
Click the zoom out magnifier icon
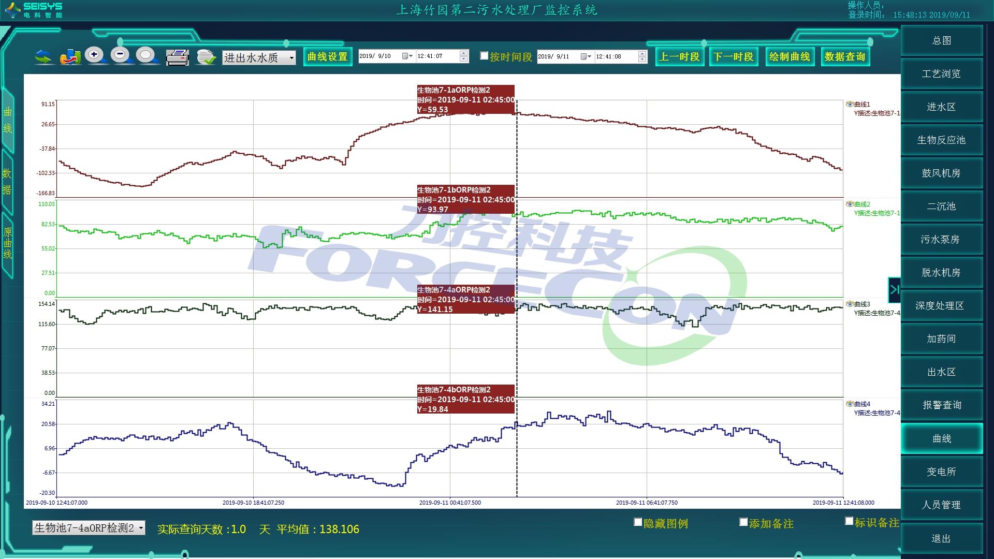coord(122,56)
